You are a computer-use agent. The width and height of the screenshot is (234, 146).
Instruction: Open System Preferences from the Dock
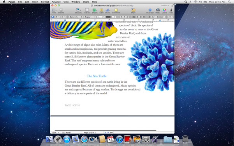(x=146, y=139)
